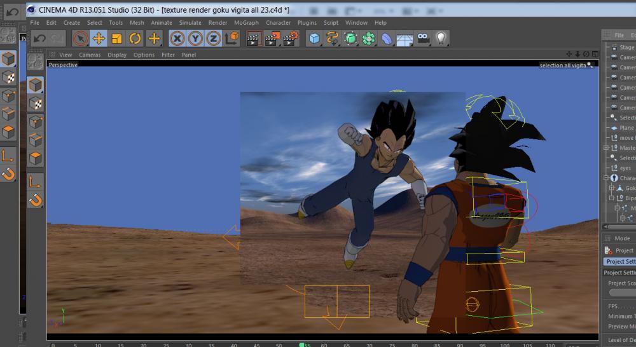Open the Plugins menu
This screenshot has height=347, width=636.
307,23
